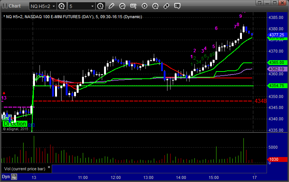Toggle the time-lock icon beside Dyn
289x182 pixels.
pyautogui.click(x=14, y=177)
